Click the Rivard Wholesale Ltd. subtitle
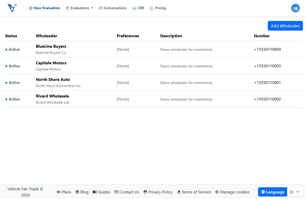This screenshot has width=306, height=199. pos(53,103)
